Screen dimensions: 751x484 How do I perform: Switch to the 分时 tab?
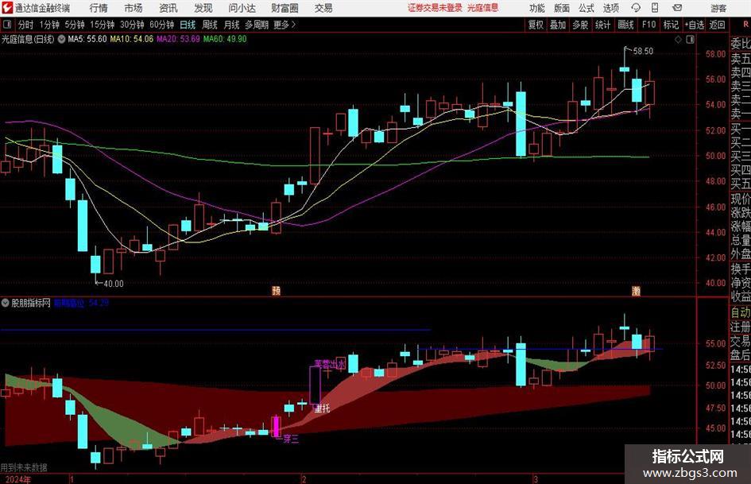click(x=26, y=25)
